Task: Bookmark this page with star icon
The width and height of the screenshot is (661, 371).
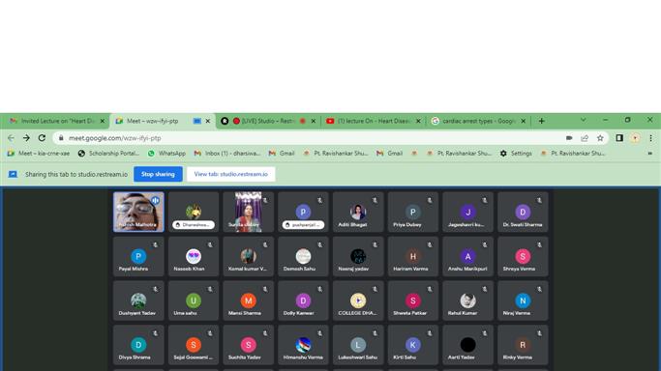Action: (x=600, y=138)
